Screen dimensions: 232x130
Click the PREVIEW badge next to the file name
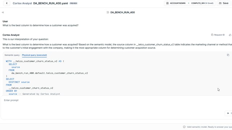pos(73,3)
